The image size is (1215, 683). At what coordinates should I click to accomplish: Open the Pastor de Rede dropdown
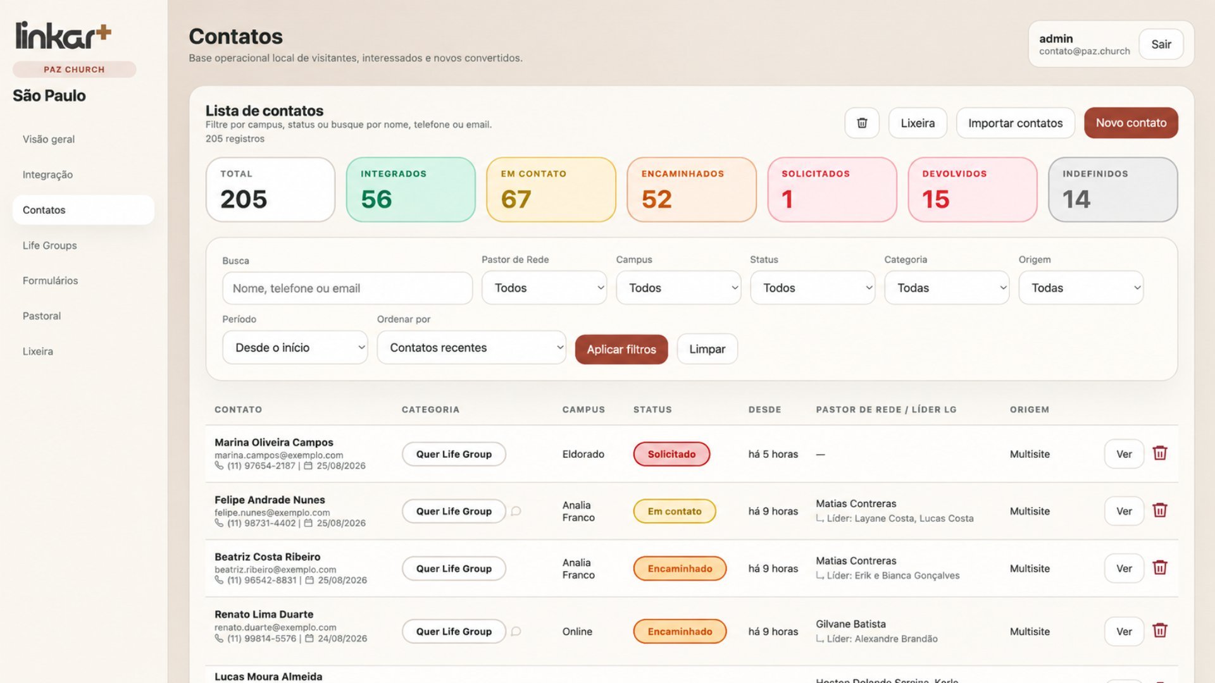(x=544, y=288)
